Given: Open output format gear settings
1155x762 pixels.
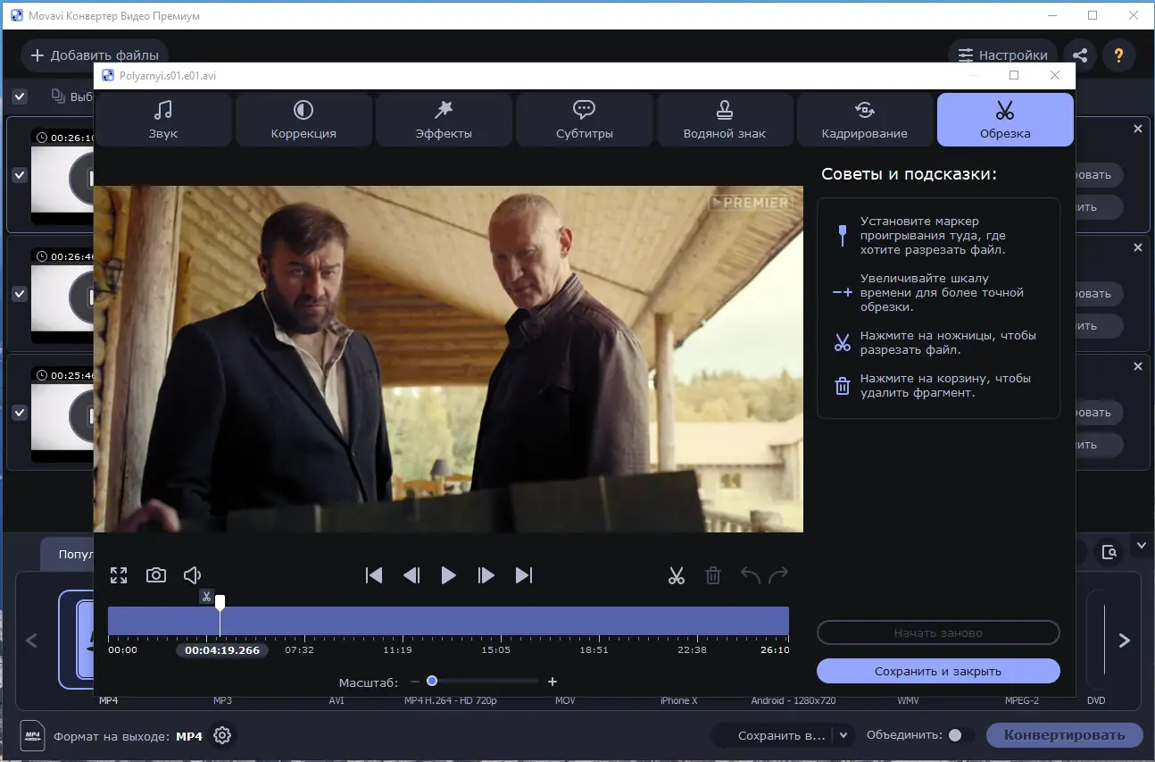Looking at the screenshot, I should click(222, 735).
